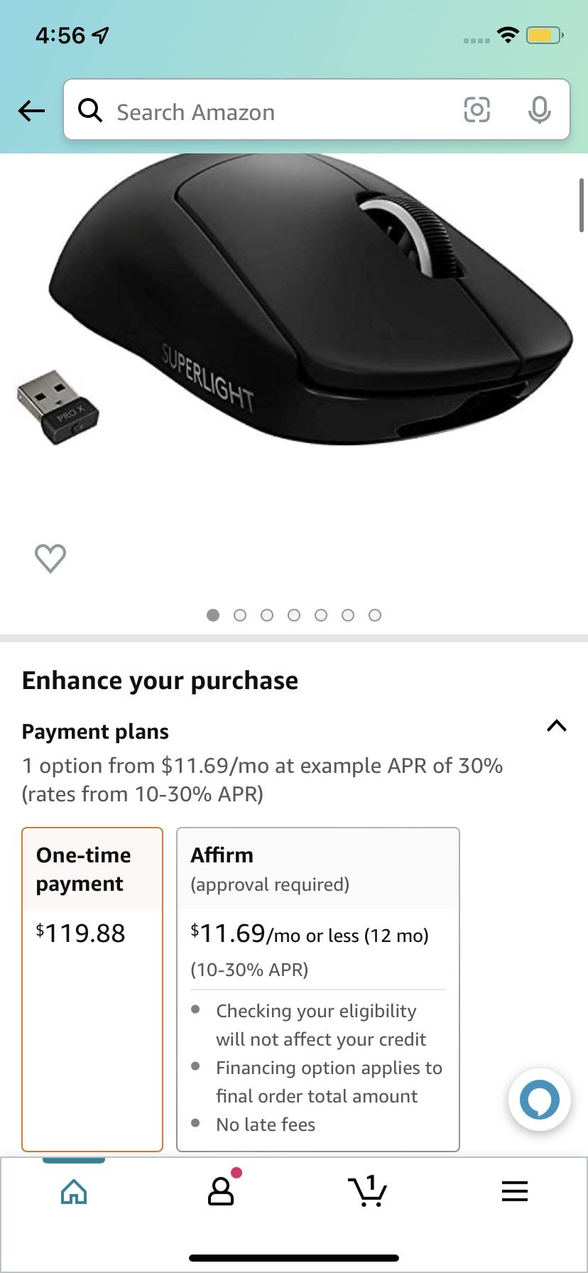Click the page scrollbar handle
Image resolution: width=588 pixels, height=1273 pixels.
[582, 206]
